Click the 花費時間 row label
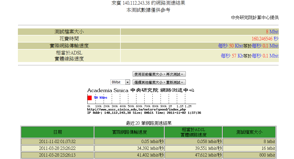Viewport: 294px width, 159px height. pos(69,39)
